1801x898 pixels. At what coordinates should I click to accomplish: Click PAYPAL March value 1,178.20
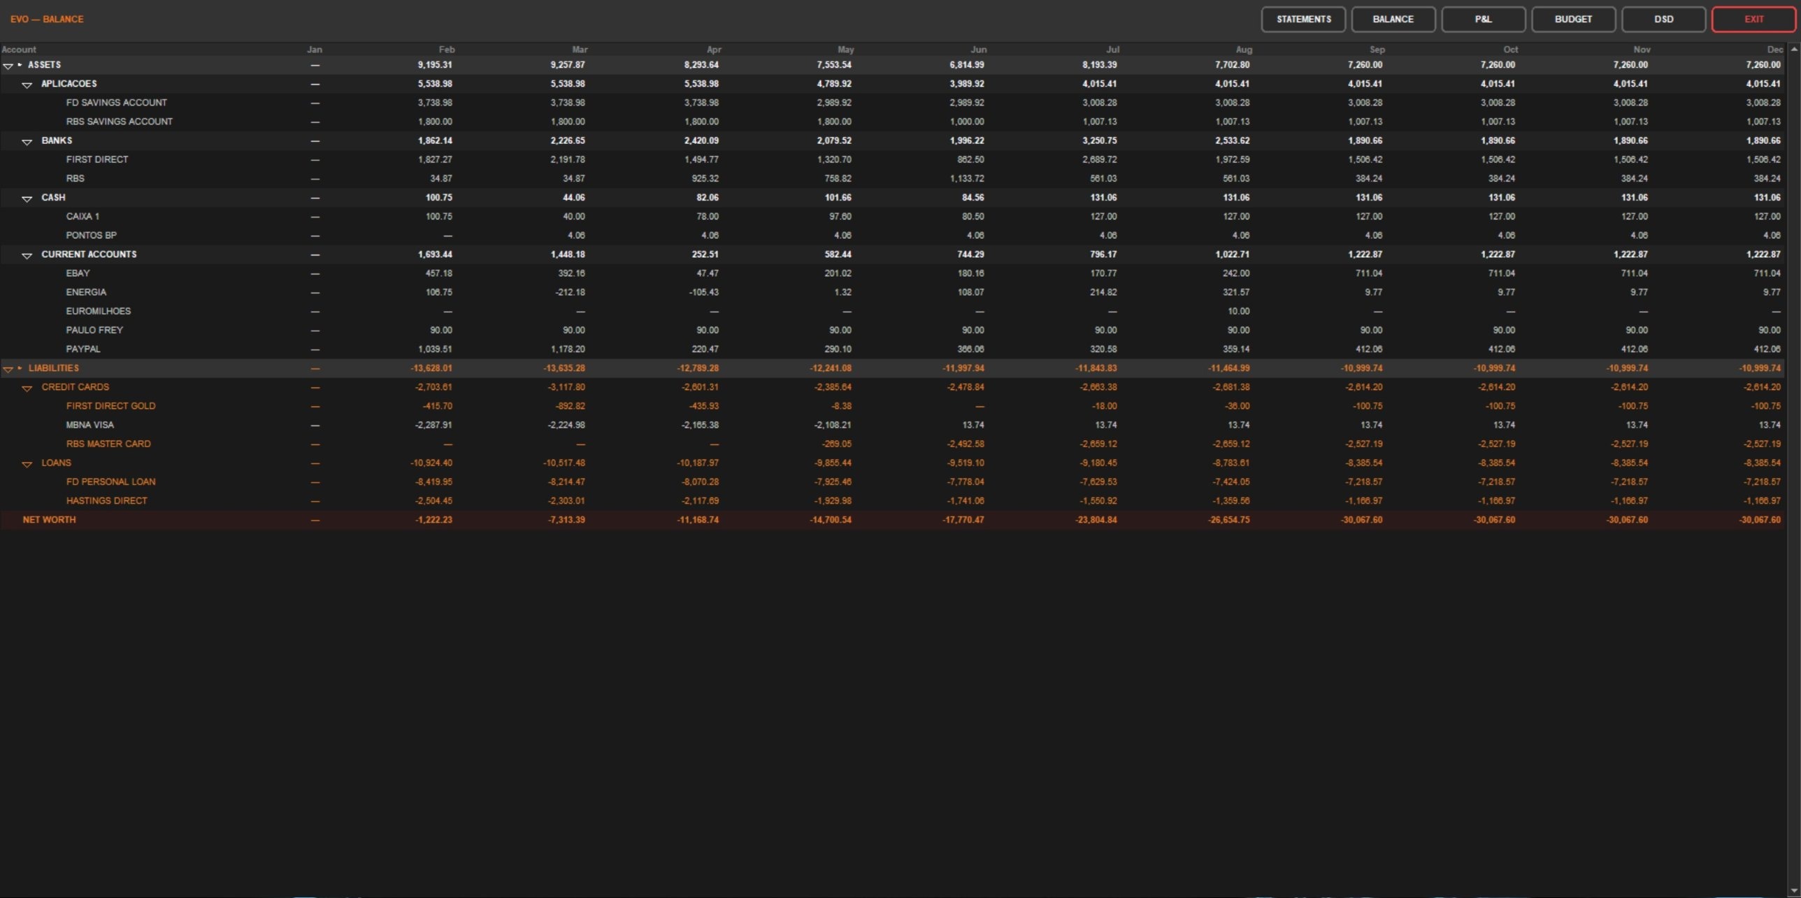coord(568,349)
